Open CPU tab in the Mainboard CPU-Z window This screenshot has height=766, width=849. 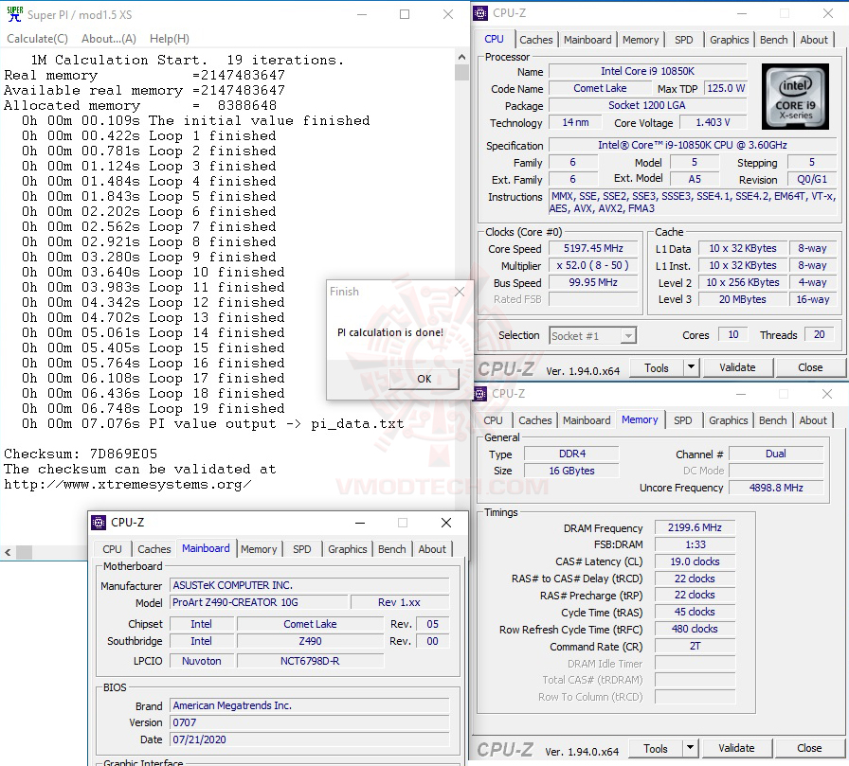[112, 549]
